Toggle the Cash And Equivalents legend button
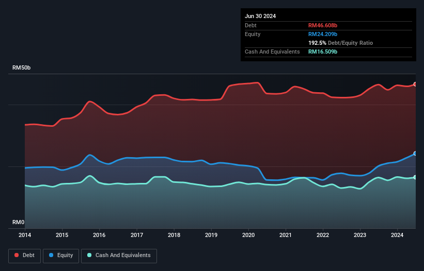 tap(119, 256)
